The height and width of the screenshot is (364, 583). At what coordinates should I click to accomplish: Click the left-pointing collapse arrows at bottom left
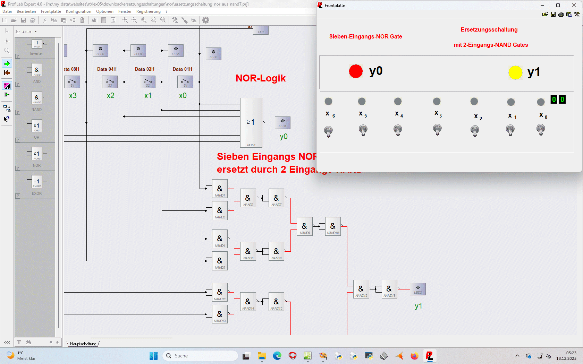click(7, 343)
